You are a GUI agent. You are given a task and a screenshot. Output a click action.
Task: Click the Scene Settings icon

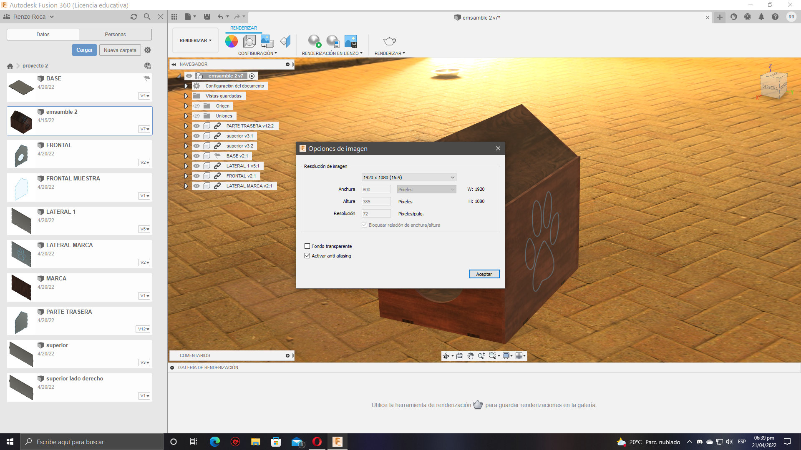point(249,41)
